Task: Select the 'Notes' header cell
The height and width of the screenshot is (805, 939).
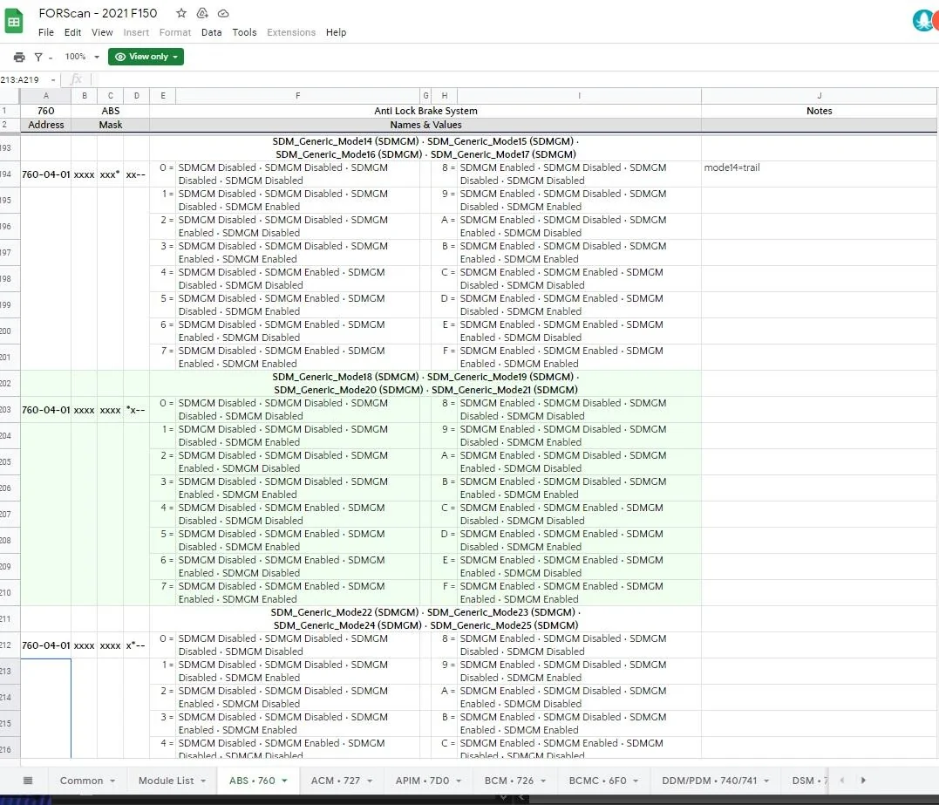Action: 820,111
